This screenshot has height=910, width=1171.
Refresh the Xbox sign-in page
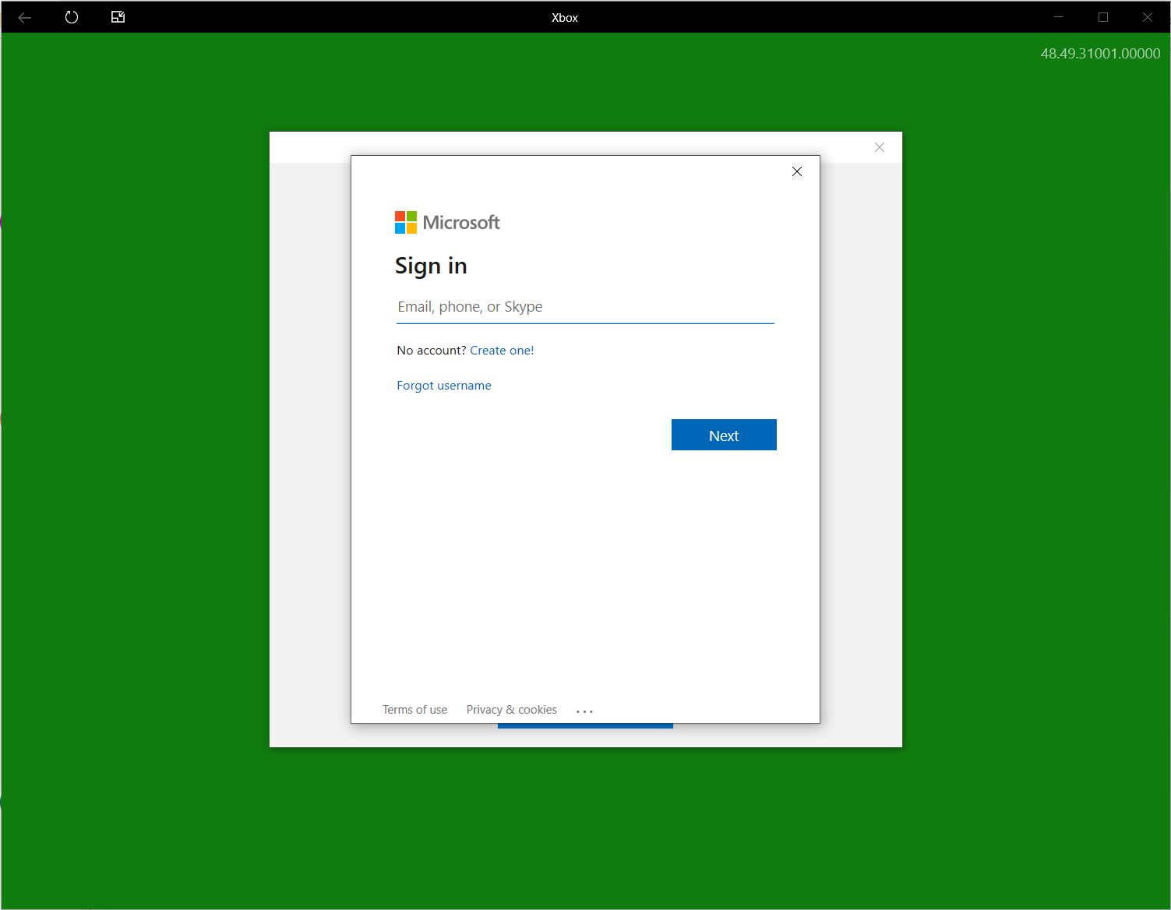72,17
